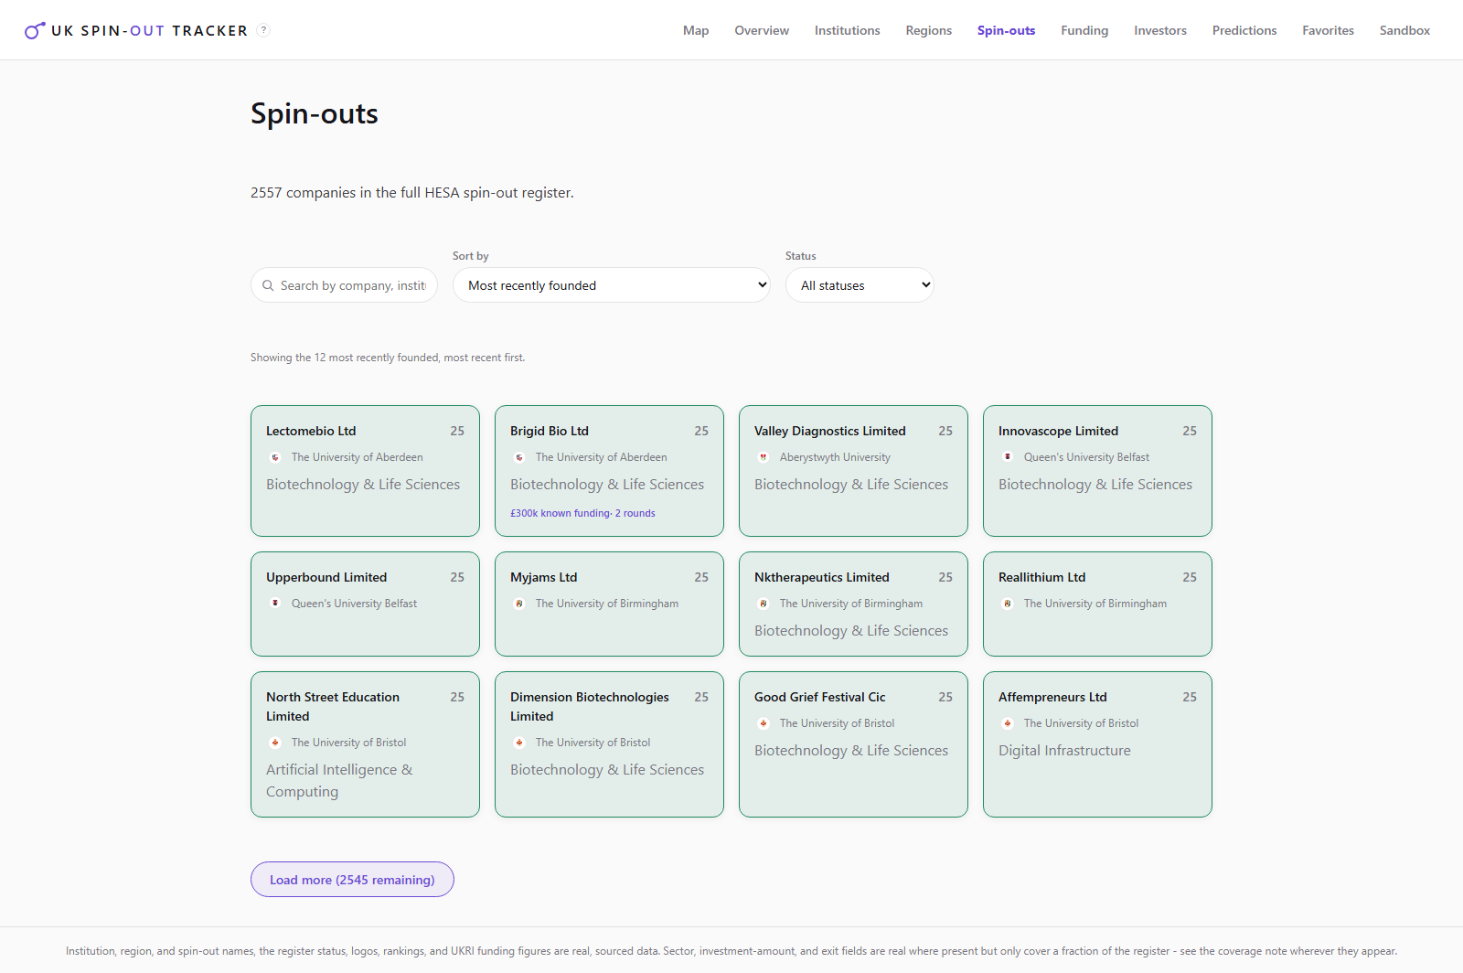1463x973 pixels.
Task: Open the Status filter dropdown
Action: [860, 285]
